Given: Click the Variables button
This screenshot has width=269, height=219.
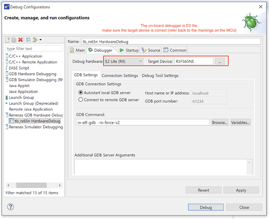Looking at the screenshot, I should tap(240, 123).
